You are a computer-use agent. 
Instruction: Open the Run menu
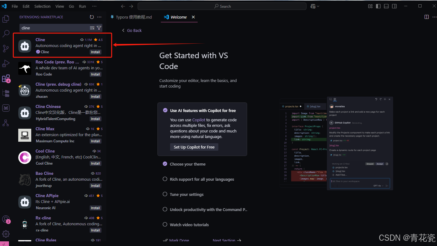pos(83,6)
